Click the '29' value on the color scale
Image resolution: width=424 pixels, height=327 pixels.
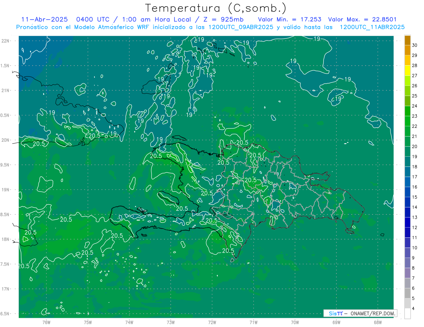[x=415, y=55]
